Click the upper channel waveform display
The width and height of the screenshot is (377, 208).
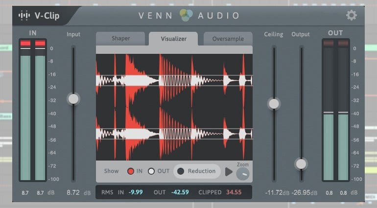pyautogui.click(x=174, y=81)
